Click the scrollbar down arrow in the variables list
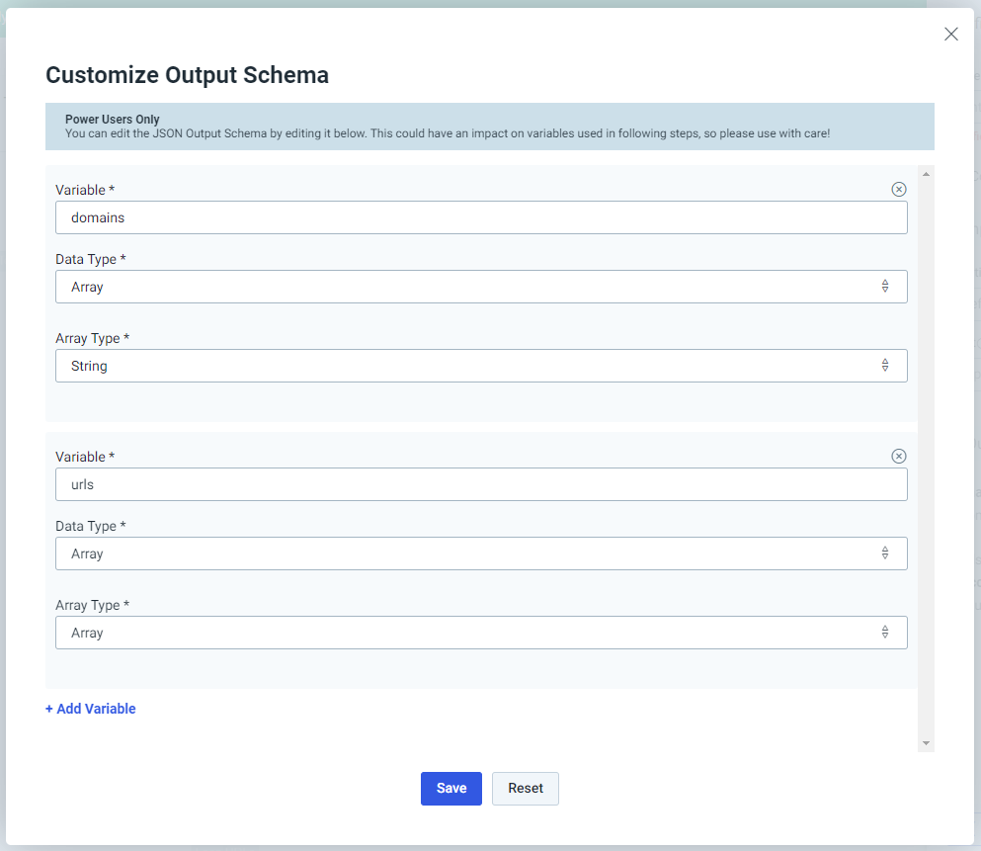981x851 pixels. [x=926, y=743]
